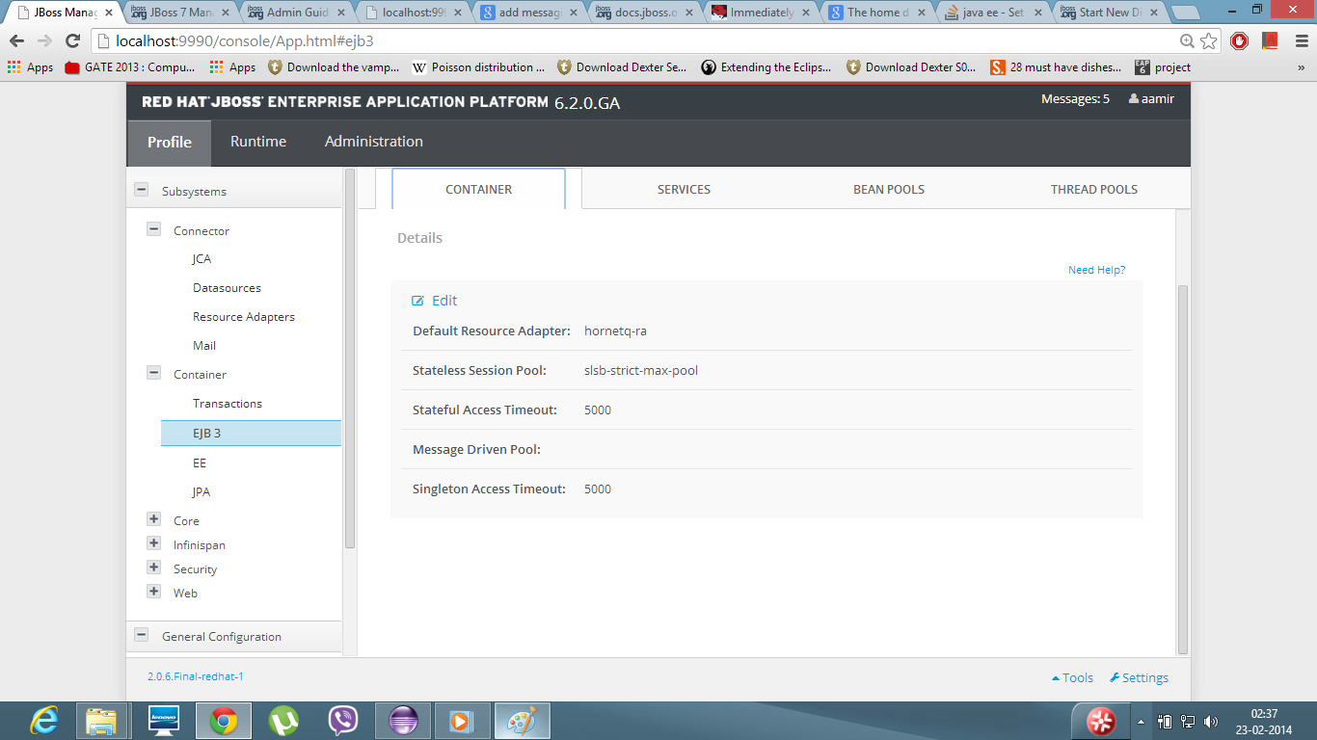The image size is (1317, 740).
Task: Open the project bookmark
Action: 1163,67
